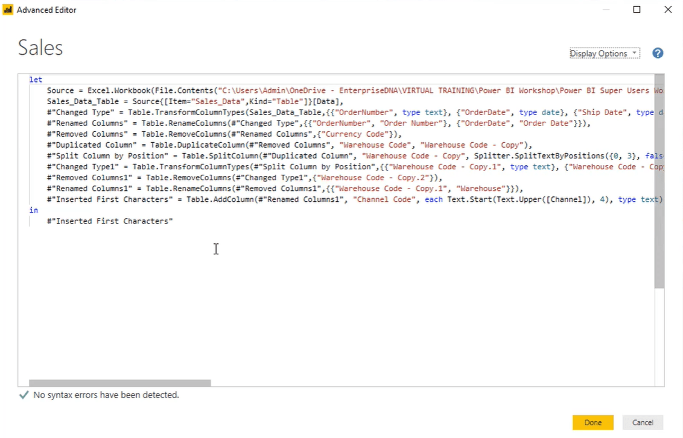Image resolution: width=683 pixels, height=438 pixels.
Task: Click the Power BI logo icon in title bar
Action: point(8,10)
